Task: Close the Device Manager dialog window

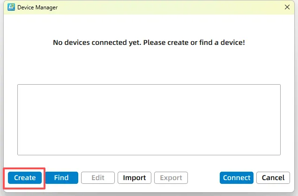Action: pos(287,7)
